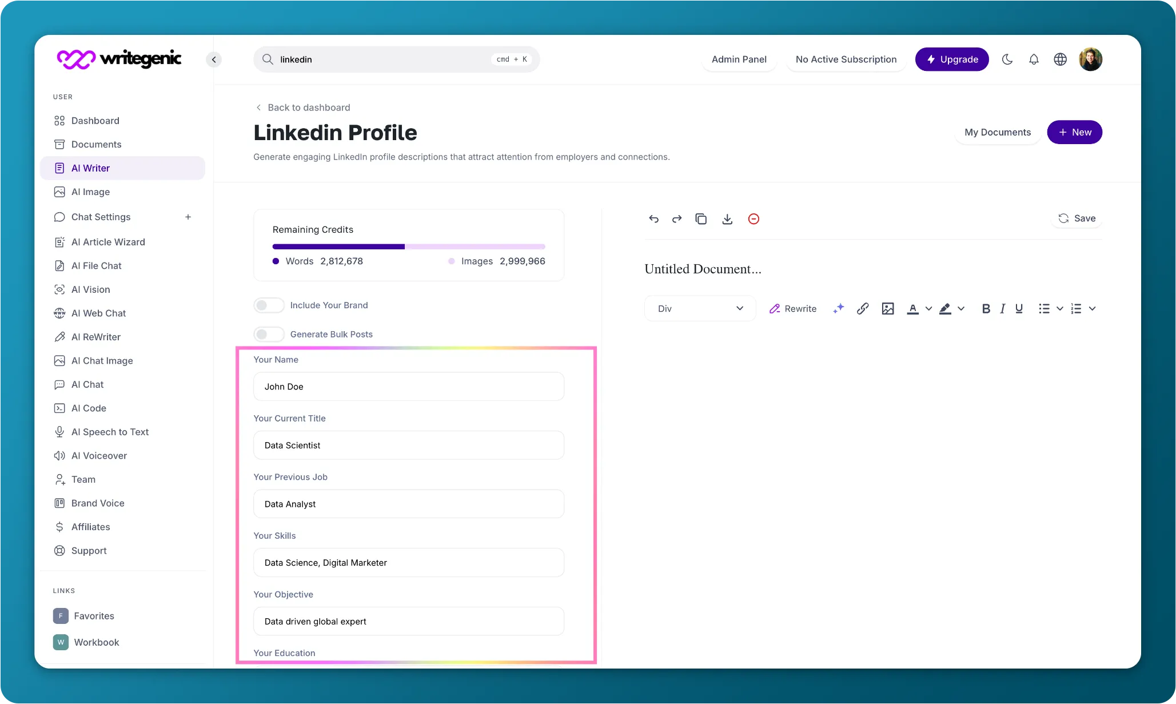
Task: Expand numbered list style dropdown arrow
Action: click(1092, 309)
